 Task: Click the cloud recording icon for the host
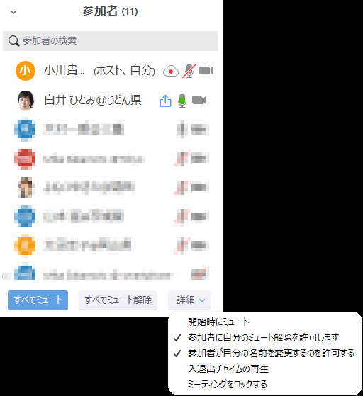pyautogui.click(x=171, y=71)
